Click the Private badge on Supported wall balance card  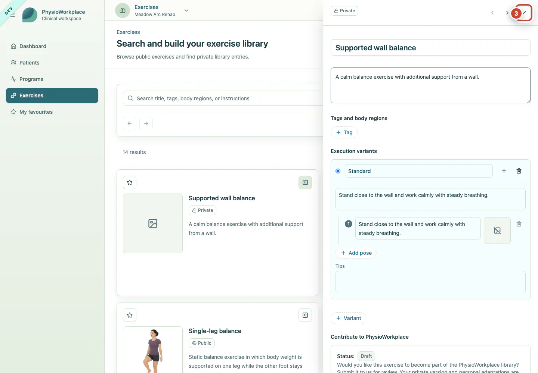(x=202, y=210)
